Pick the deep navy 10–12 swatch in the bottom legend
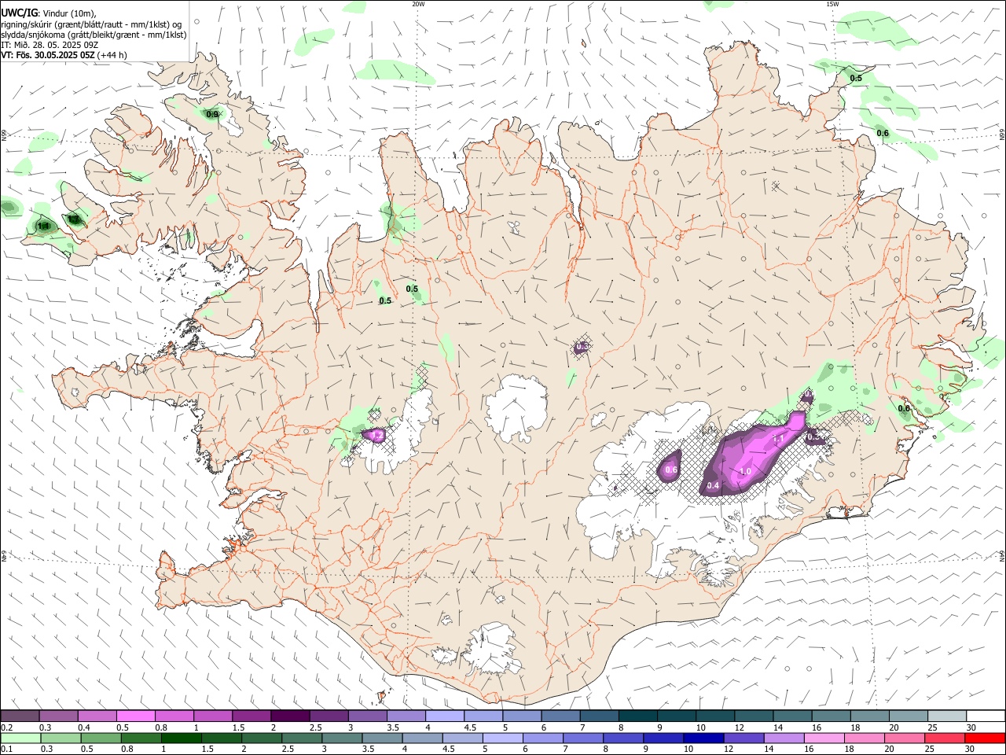The width and height of the screenshot is (1006, 755). (x=704, y=738)
